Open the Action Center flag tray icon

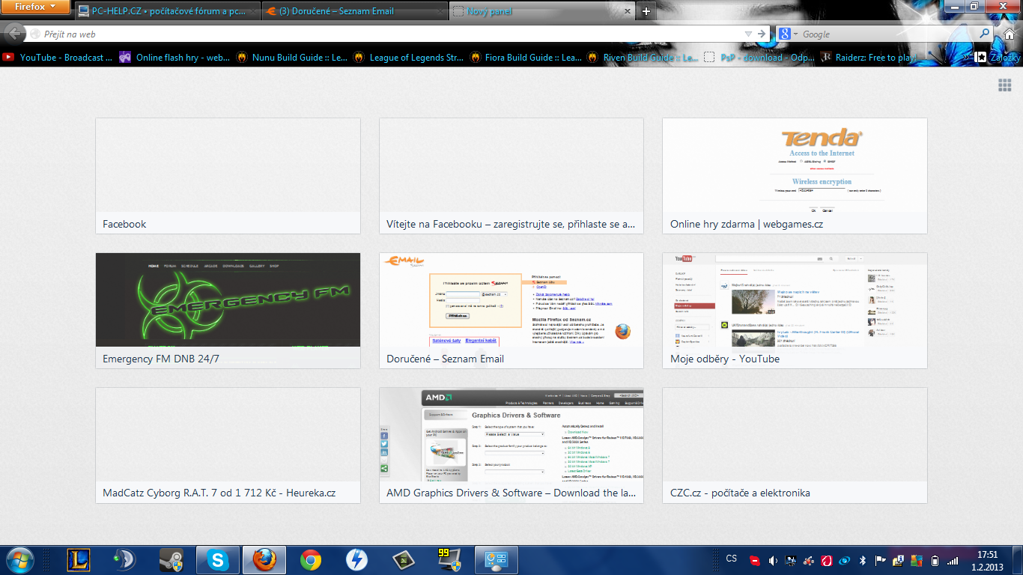tap(881, 560)
